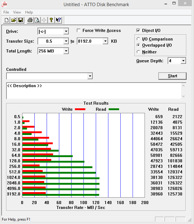194x224 pixels.
Task: Close the ATTO Disk Benchmark window
Action: [185, 3]
